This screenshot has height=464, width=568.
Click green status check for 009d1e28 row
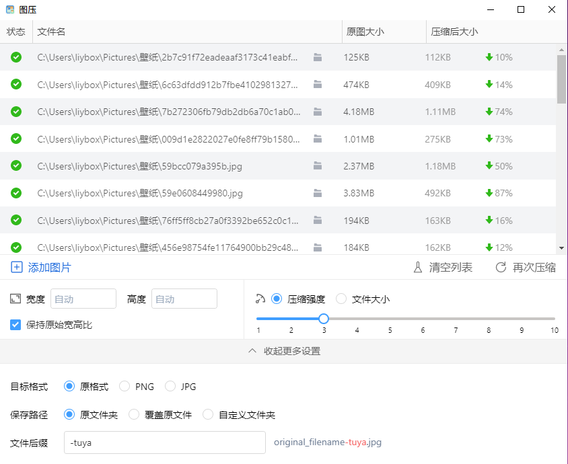click(x=16, y=139)
